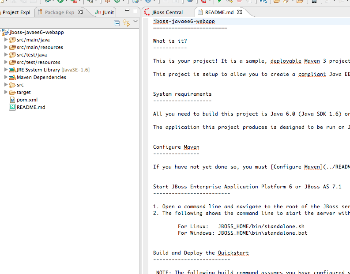Click src/main/java package folder icon
Screen dimensions: 350x274
(12, 40)
